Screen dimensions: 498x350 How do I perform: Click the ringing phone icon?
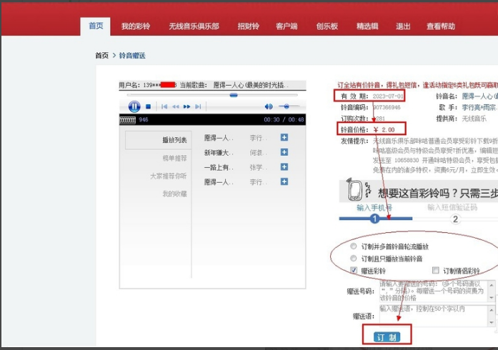point(355,190)
